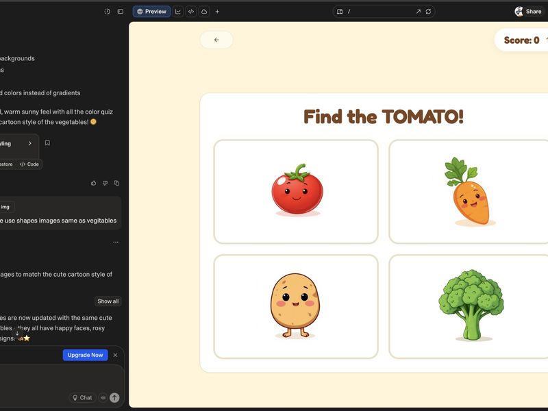Click the Upgrade Now button

point(85,355)
